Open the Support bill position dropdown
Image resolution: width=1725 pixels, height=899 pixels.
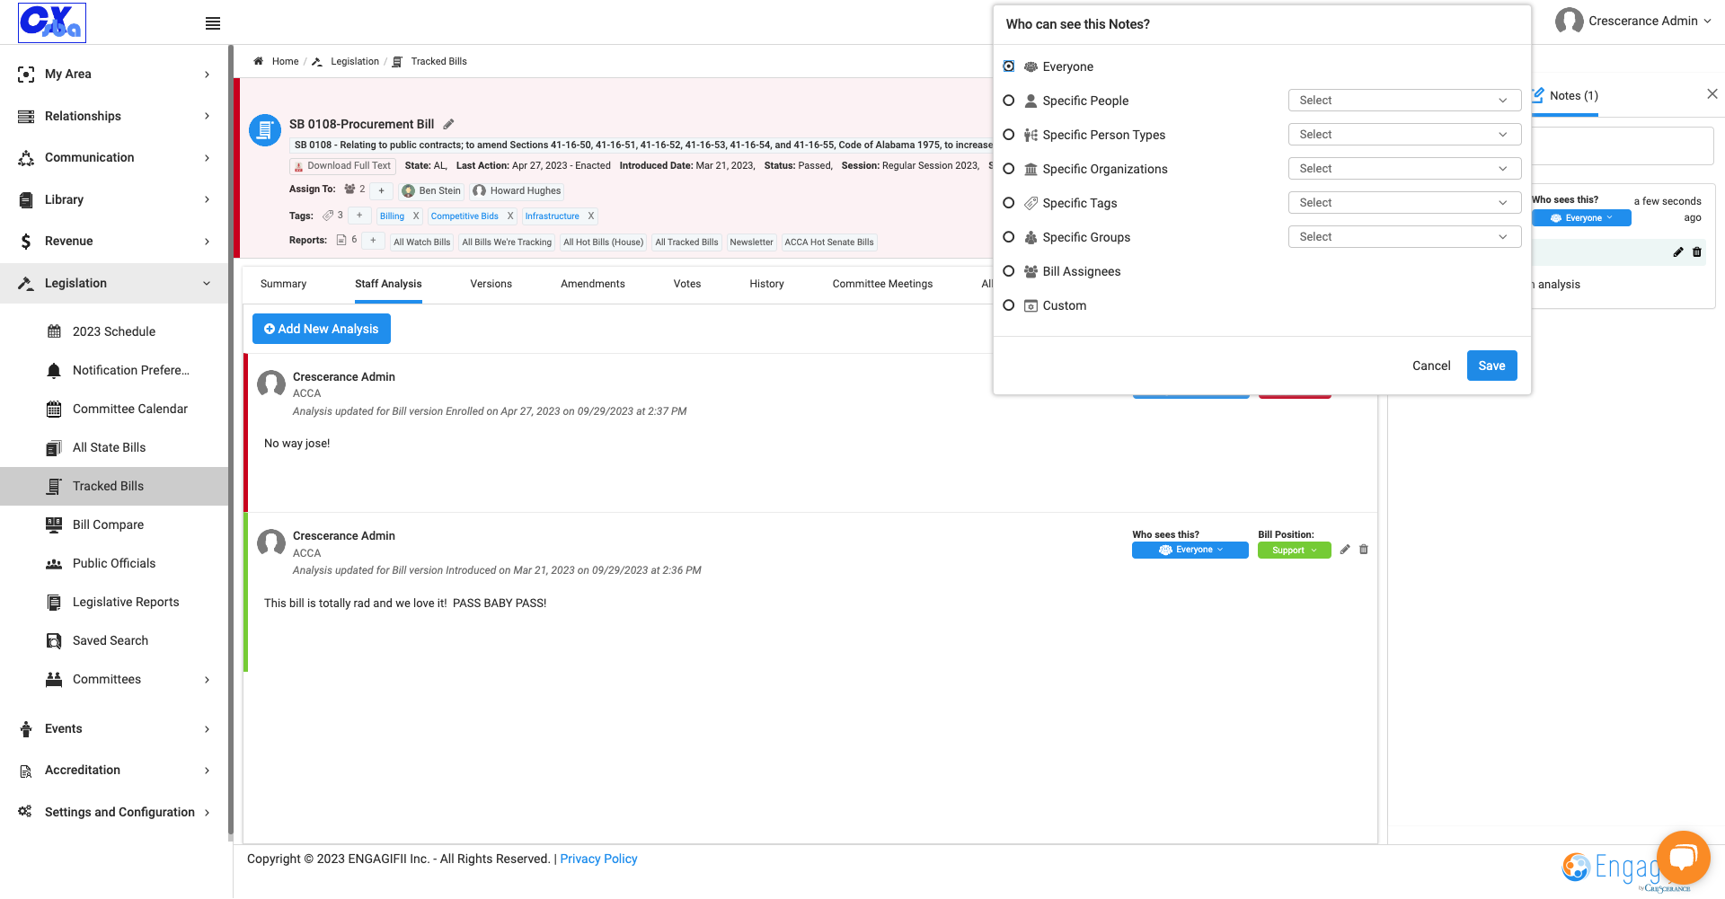pyautogui.click(x=1294, y=551)
